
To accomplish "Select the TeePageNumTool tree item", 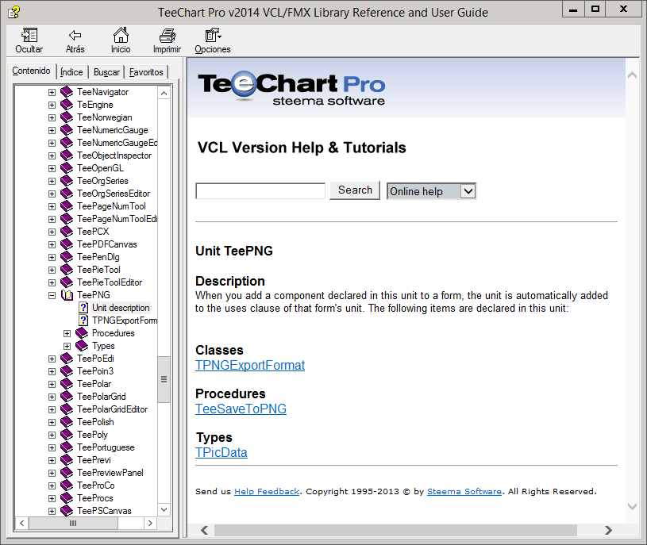I will tap(111, 206).
